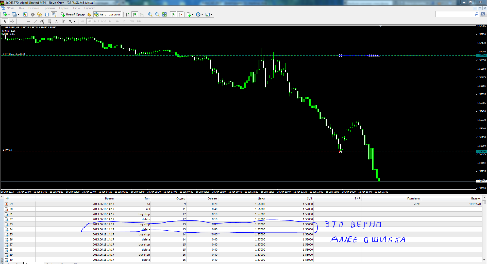Open the Окно menu
The width and height of the screenshot is (487, 264).
click(x=76, y=8)
